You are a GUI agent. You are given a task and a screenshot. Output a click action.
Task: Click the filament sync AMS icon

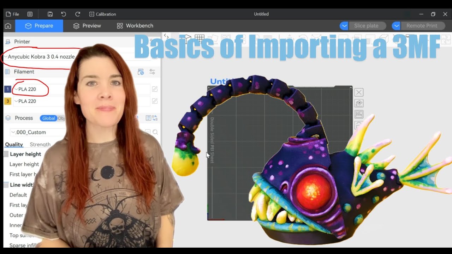coord(141,72)
